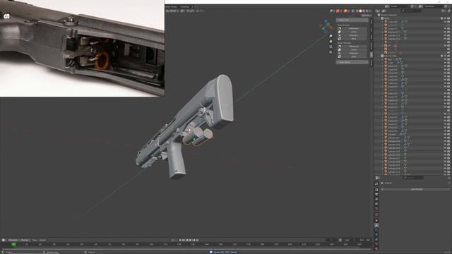Viewport: 452px width, 254px height.
Task: Click the outliner search field
Action: tap(411, 11)
